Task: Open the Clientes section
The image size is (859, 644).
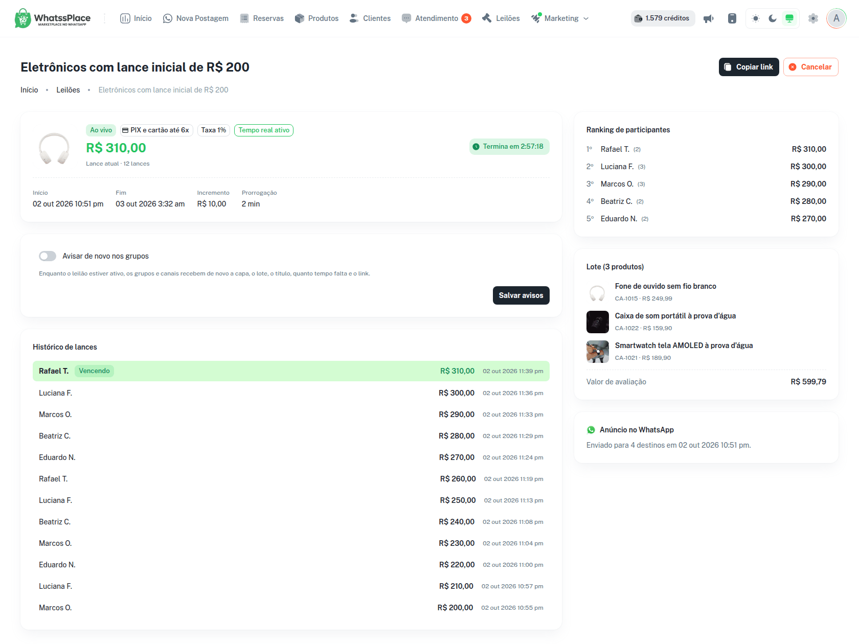Action: tap(370, 18)
